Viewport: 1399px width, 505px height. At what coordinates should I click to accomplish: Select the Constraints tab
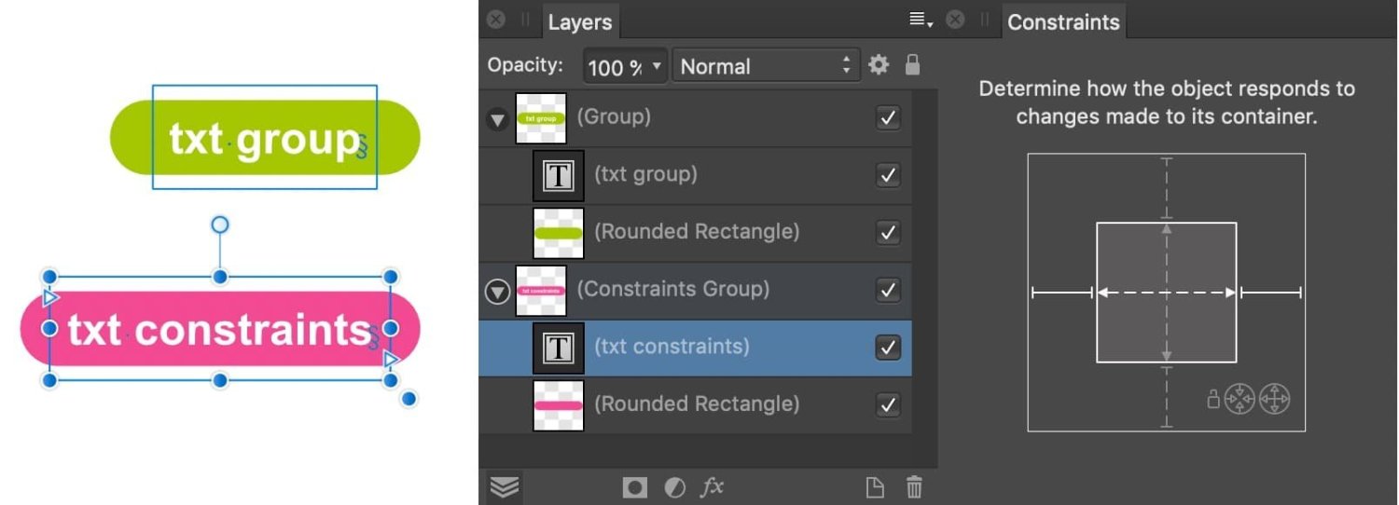tap(1063, 22)
